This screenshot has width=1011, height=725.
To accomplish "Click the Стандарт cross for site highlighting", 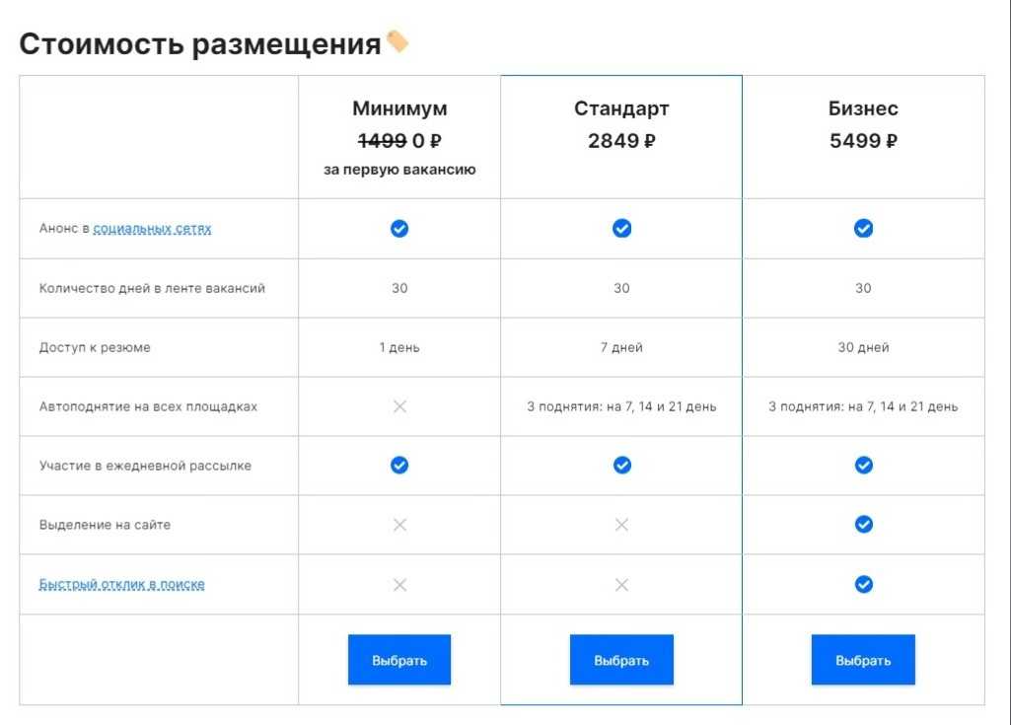I will pyautogui.click(x=621, y=525).
